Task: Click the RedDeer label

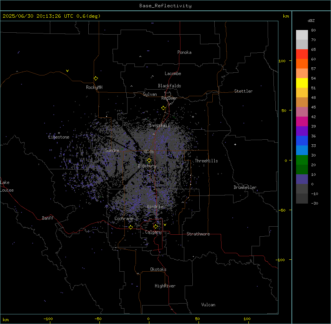Action: click(x=169, y=98)
